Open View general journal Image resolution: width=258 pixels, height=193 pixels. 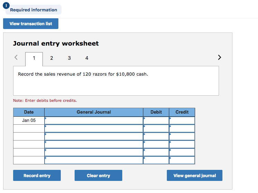(x=195, y=175)
